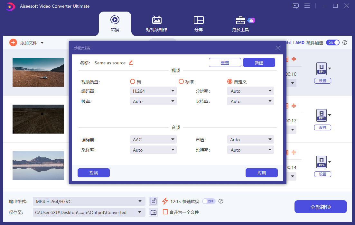Select the 标准 video quality option
Viewport: 355px width, 225px height.
(181, 82)
